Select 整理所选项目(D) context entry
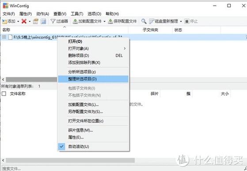This screenshot has width=247, height=171. pos(93,79)
